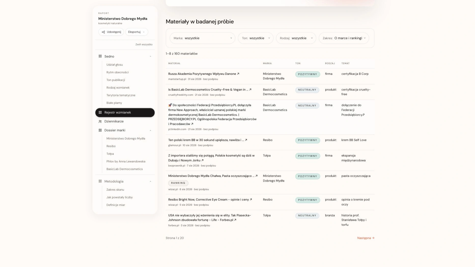Open the Eksportuj dropdown
Screen dimensions: 475x267
pyautogui.click(x=137, y=32)
